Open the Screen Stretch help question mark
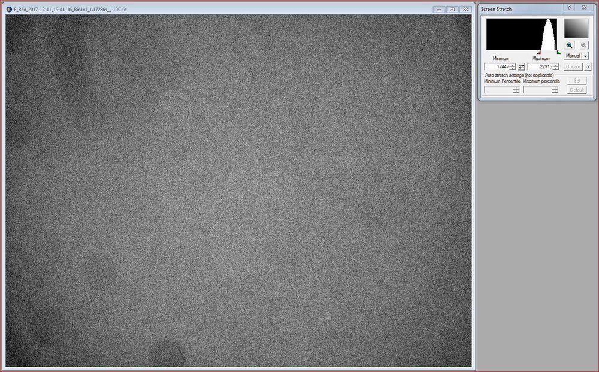The image size is (599, 372). point(569,8)
